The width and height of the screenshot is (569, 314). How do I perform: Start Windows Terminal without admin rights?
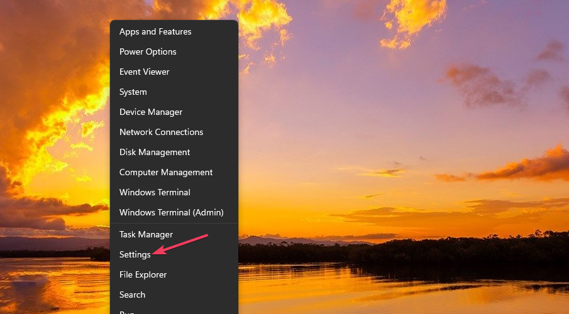[155, 192]
